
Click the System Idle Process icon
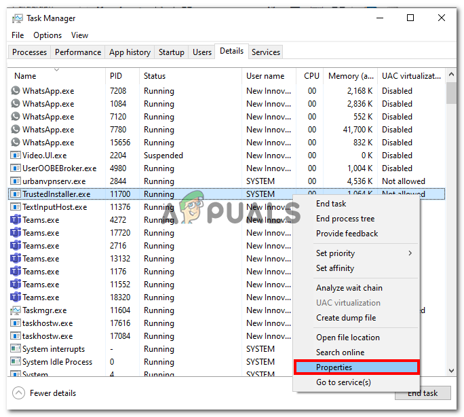(x=16, y=361)
